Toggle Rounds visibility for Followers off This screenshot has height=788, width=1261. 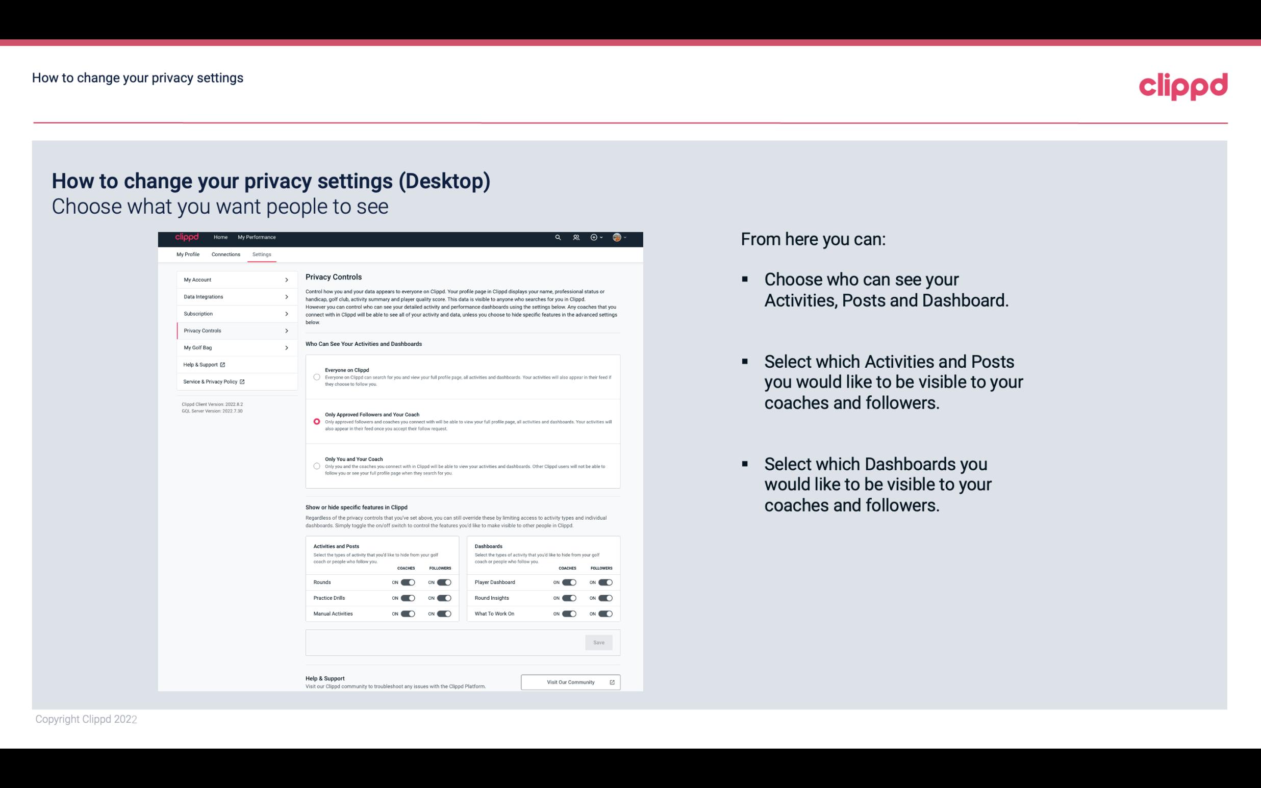[x=444, y=582]
